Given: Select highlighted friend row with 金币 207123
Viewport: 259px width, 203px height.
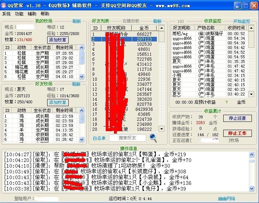Looking at the screenshot, I should (124, 39).
